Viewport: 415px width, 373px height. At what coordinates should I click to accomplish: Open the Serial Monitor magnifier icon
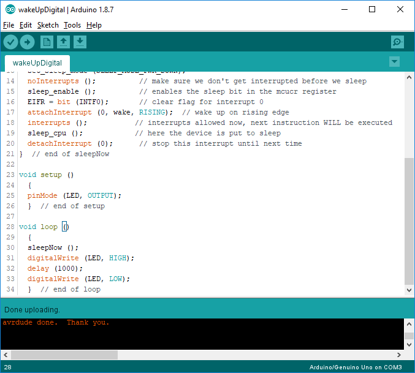tap(398, 42)
